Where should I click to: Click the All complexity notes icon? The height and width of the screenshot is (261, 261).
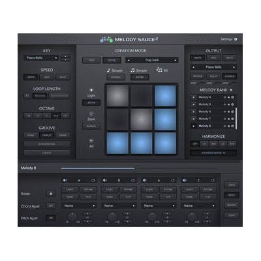tap(159, 70)
